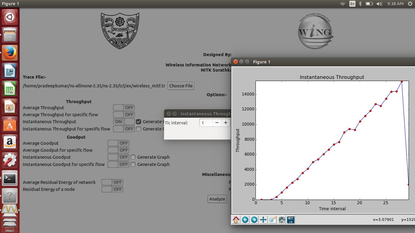Launch the Terminal from the launcher
415x233 pixels.
coord(10,178)
